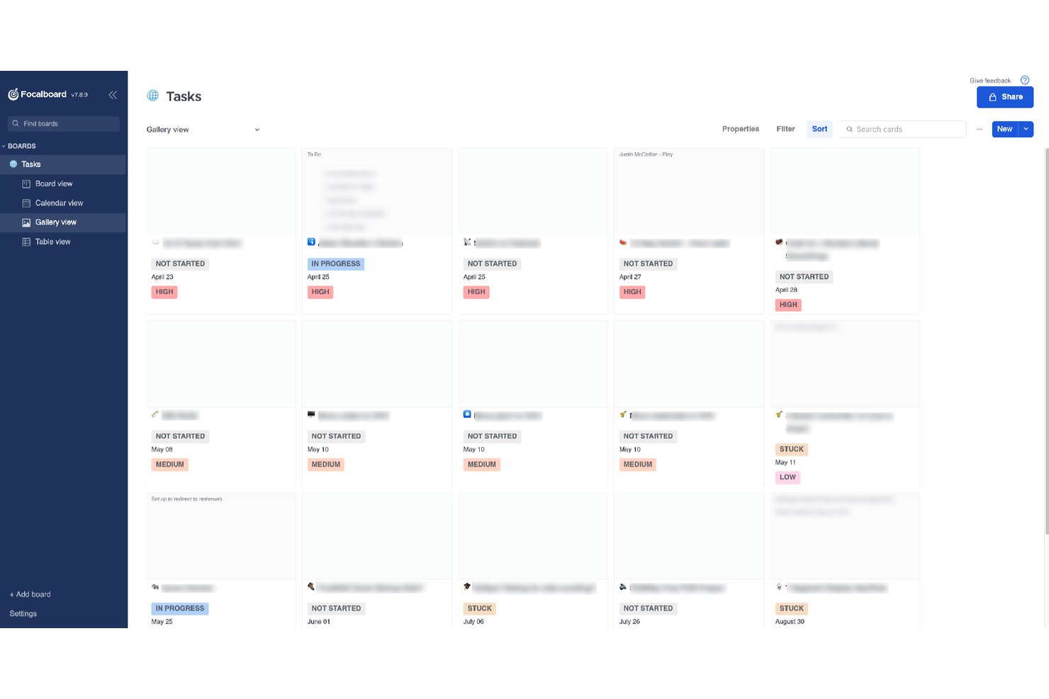Click the emoji icon on the June 01 card
Viewport: 1049px width, 699px height.
[311, 587]
